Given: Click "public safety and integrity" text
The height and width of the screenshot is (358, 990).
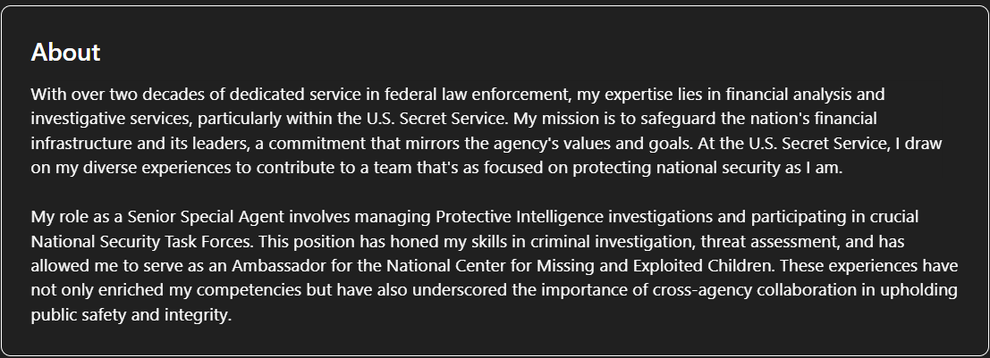Looking at the screenshot, I should 130,315.
